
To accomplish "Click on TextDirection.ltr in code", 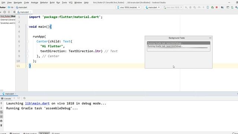I will click(85, 51).
